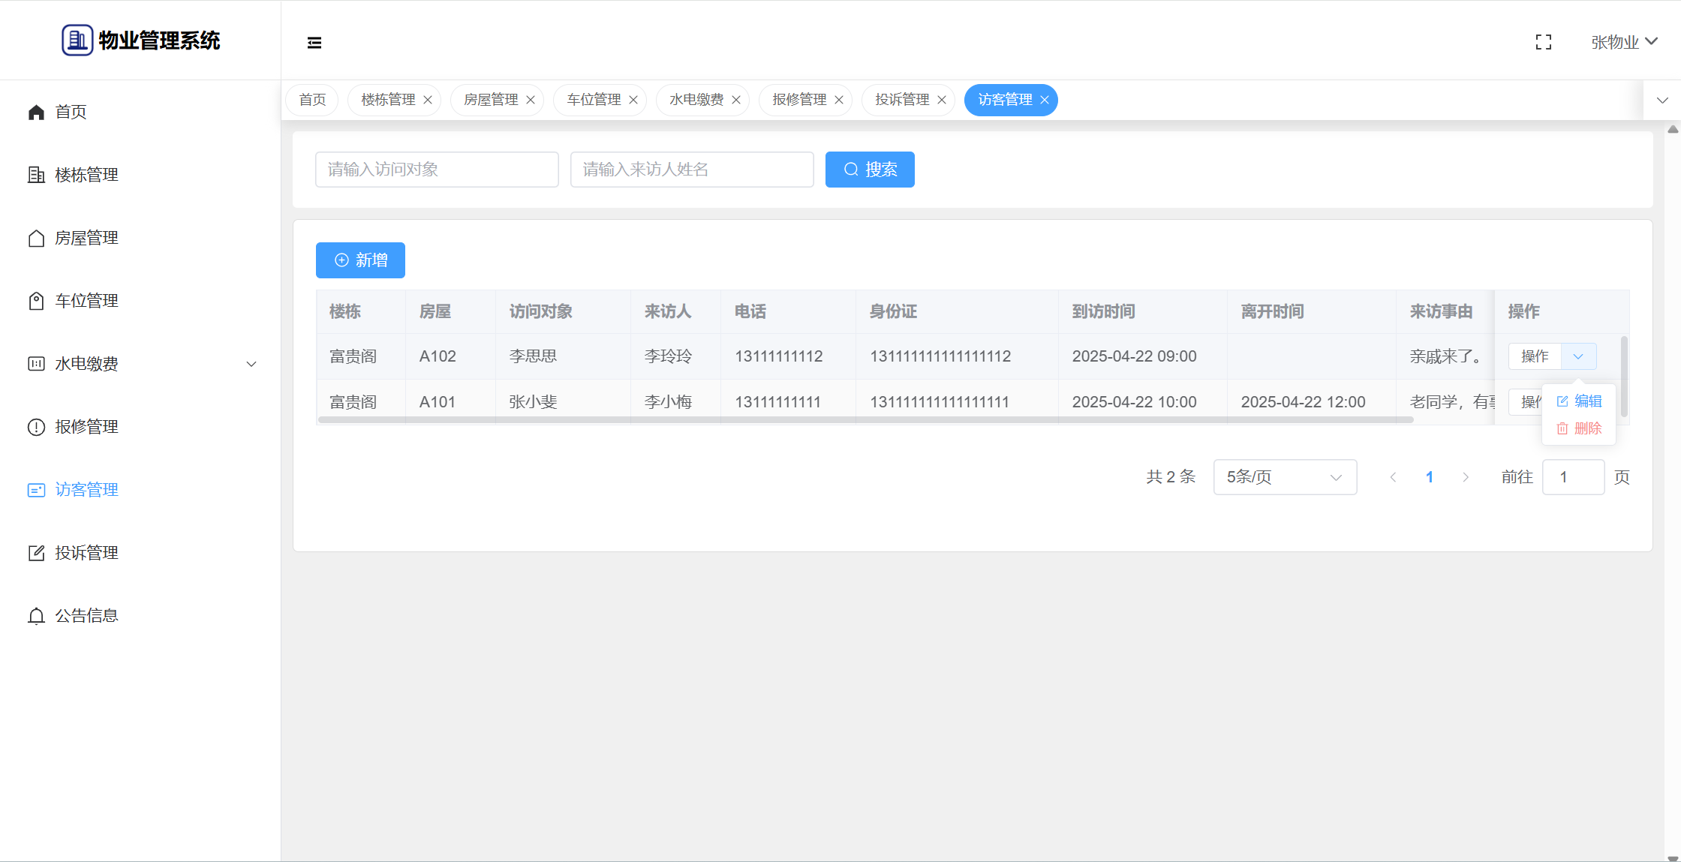Viewport: 1681px width, 862px height.
Task: Click the table's horizontal scrollbar
Action: pos(865,420)
